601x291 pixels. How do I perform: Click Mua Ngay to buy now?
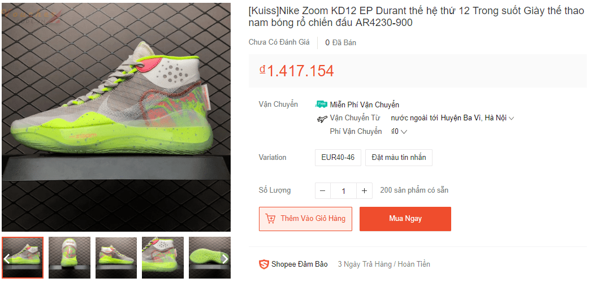[x=405, y=219]
